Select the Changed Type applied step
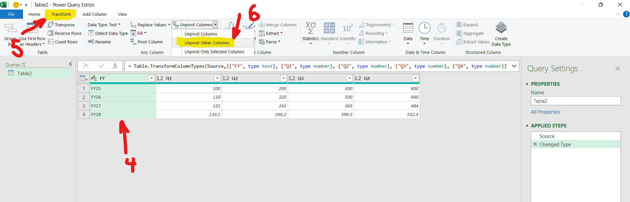 pos(575,144)
